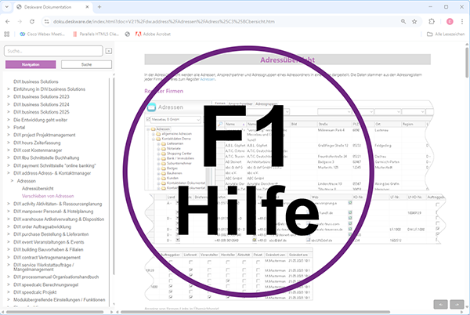The height and width of the screenshot is (315, 470).
Task: Expand DW.project Projektmanagement
Action: pos(9,135)
